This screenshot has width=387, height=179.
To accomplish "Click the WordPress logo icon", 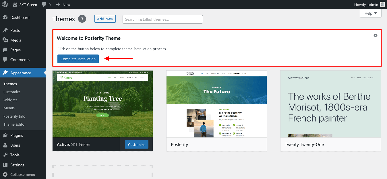I will click(5, 5).
